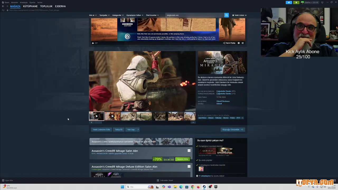Open the Yok Say dropdown arrow
The image size is (338, 190).
coord(138,130)
